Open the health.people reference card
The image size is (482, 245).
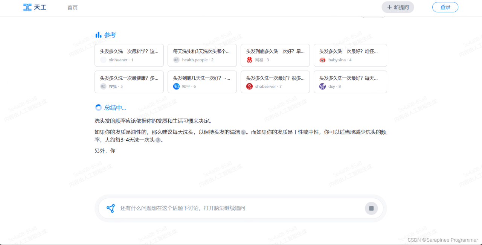202,55
